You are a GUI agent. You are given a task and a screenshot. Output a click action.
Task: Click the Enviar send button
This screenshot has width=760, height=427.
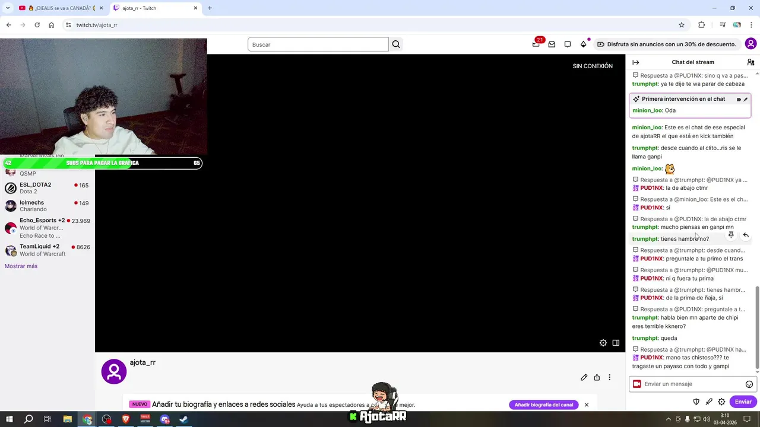click(x=743, y=401)
